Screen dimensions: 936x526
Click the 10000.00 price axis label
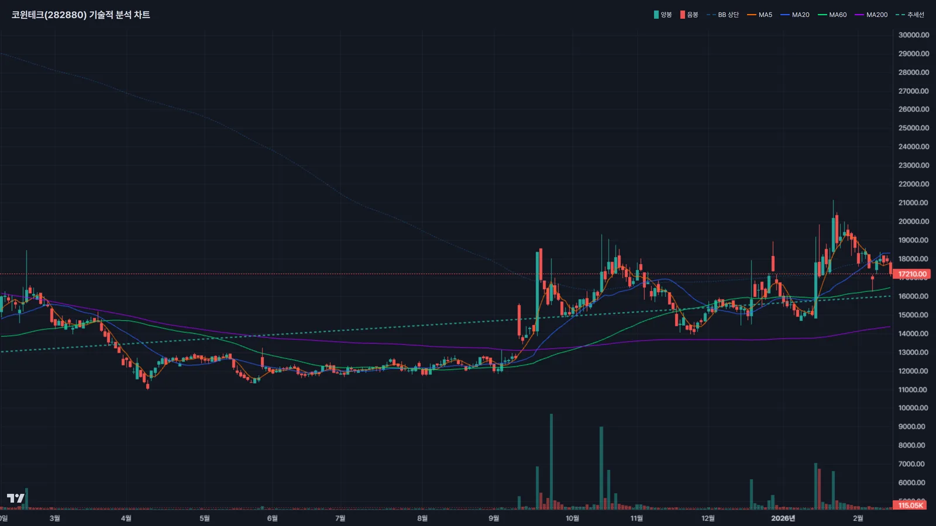pyautogui.click(x=913, y=408)
